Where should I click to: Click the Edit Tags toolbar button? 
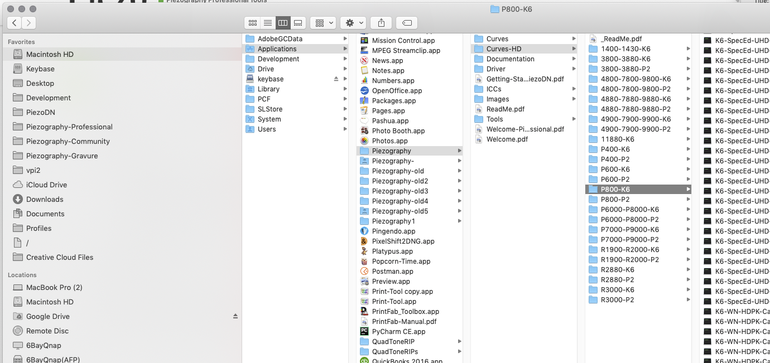(x=407, y=23)
